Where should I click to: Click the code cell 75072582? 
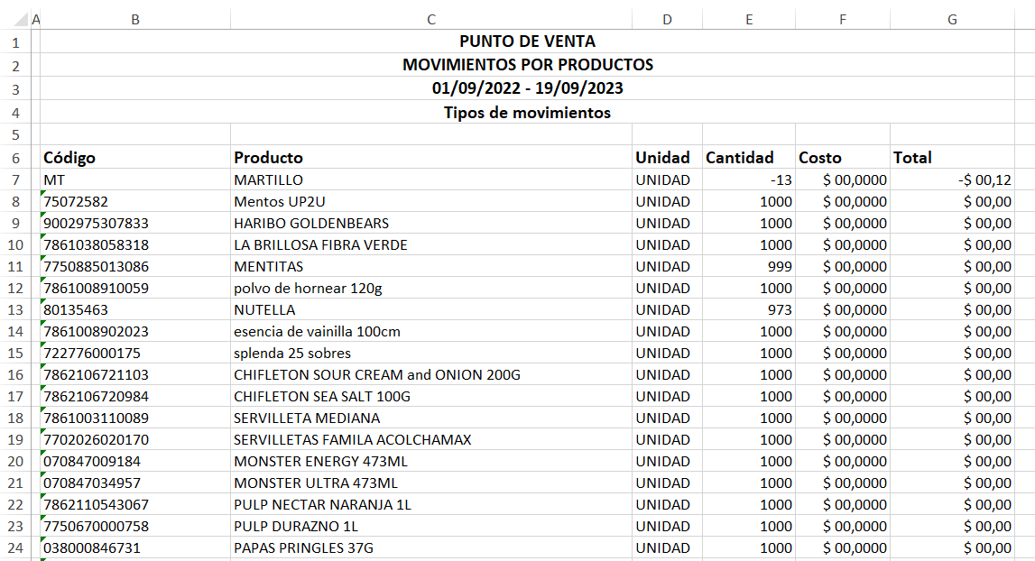(135, 201)
